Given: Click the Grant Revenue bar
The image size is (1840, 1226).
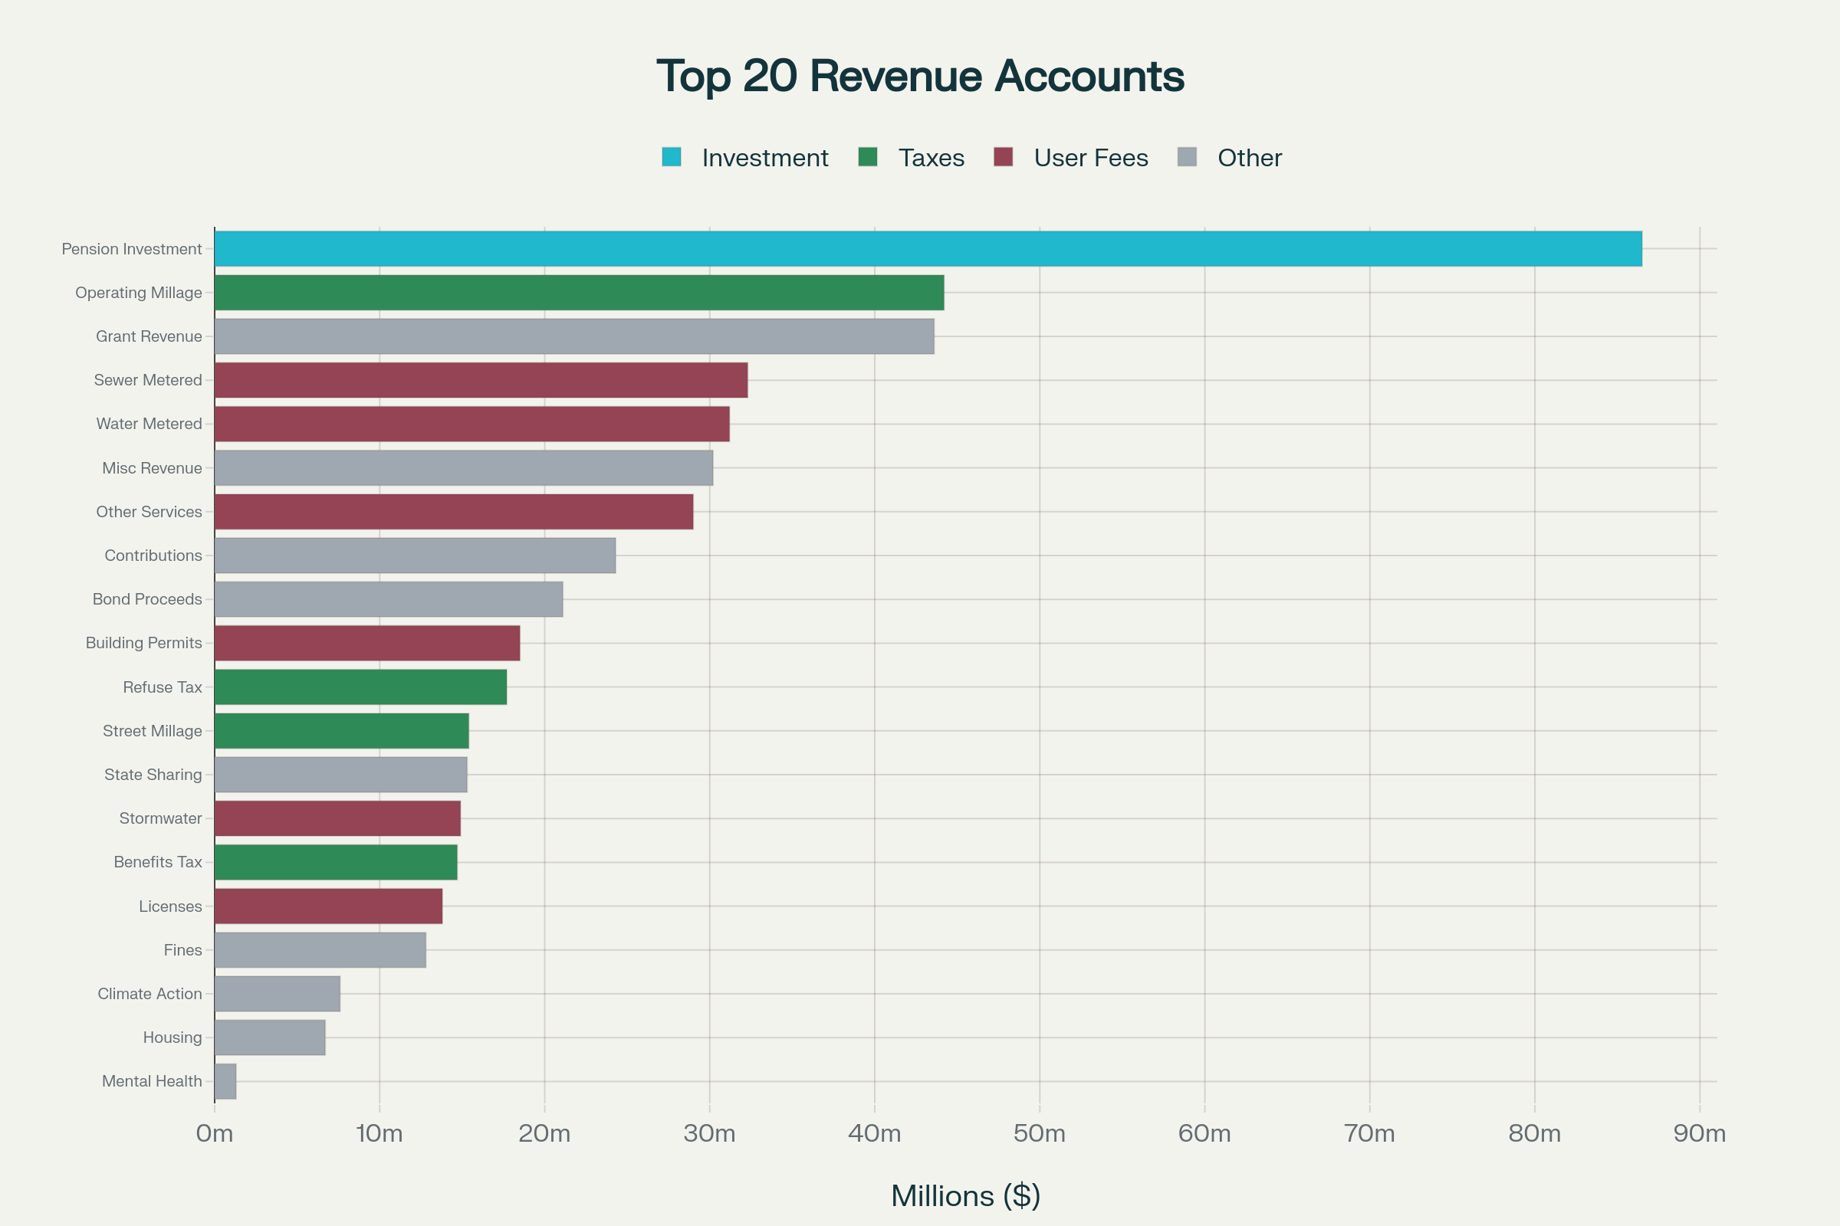Looking at the screenshot, I should pos(574,336).
